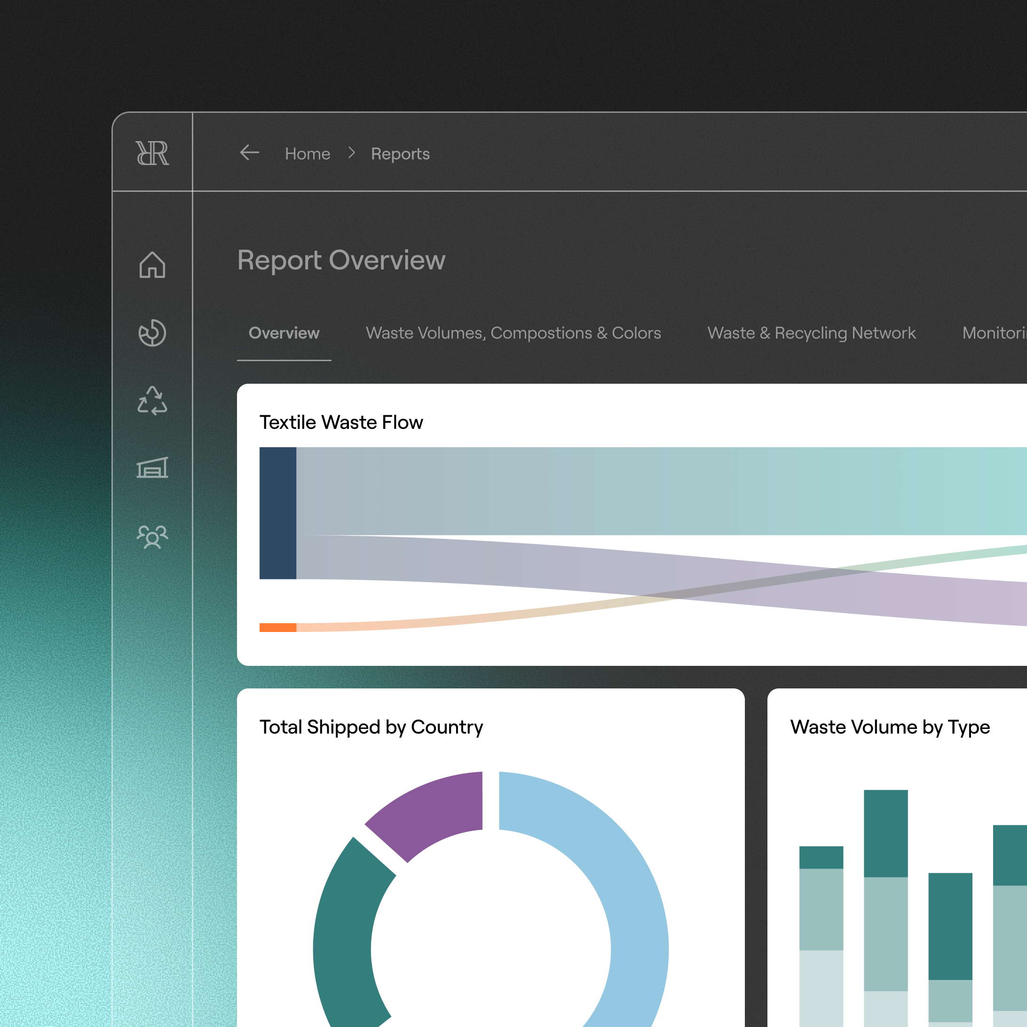Open the Waste & Recycling Network tab

[811, 333]
